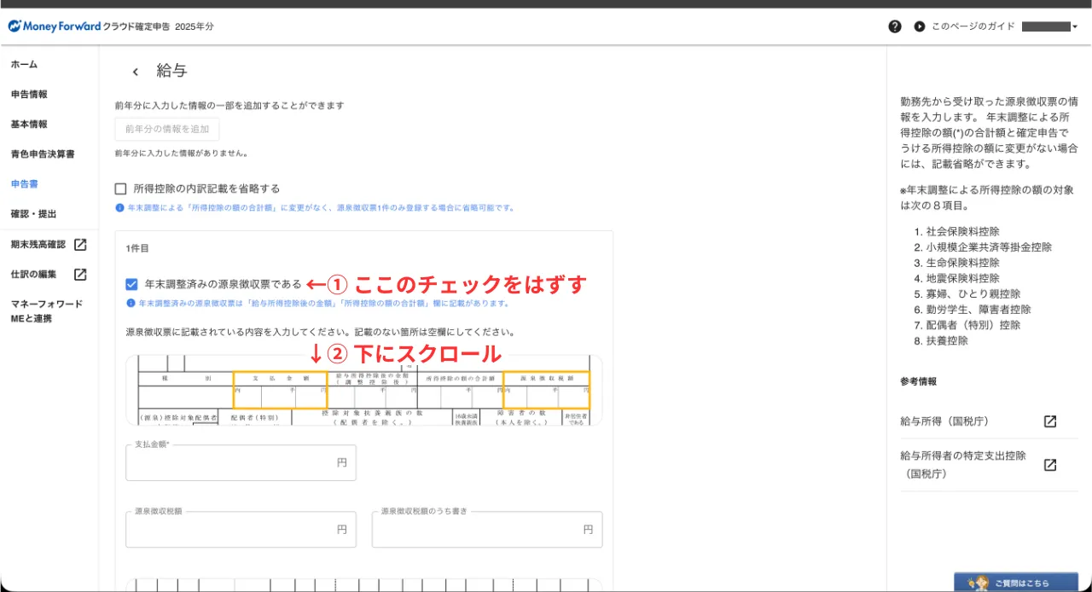Viewport: 1092px width, 592px height.
Task: Focus the 源泉徴収税額 input field
Action: [x=230, y=530]
